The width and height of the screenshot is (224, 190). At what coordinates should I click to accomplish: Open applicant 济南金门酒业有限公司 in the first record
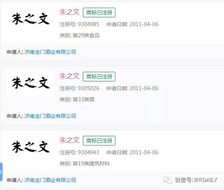tap(50, 52)
